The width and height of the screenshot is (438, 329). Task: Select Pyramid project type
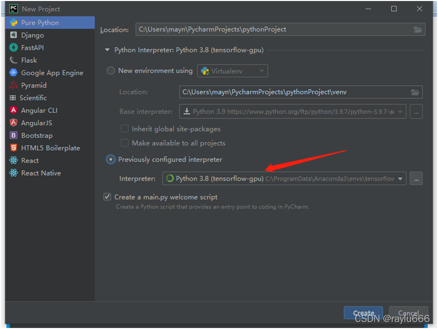pyautogui.click(x=50, y=85)
